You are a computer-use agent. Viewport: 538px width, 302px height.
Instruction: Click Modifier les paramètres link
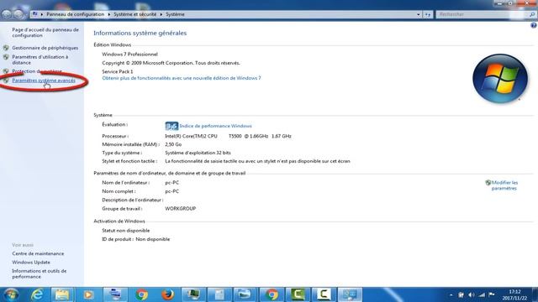click(504, 185)
